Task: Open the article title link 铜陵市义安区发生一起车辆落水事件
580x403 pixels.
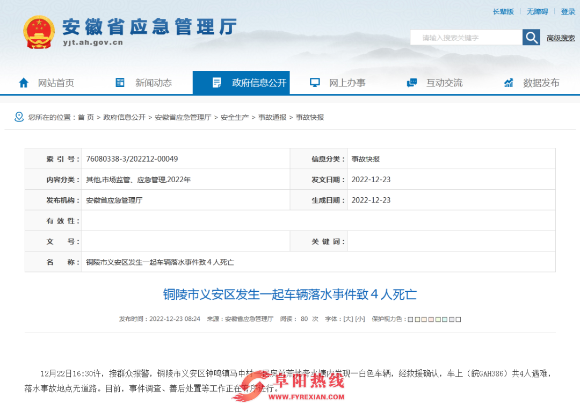Action: 290,294
